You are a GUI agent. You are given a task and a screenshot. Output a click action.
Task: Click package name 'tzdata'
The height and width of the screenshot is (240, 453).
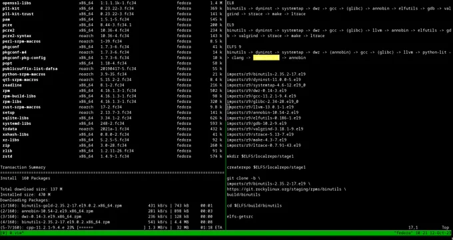click(x=10, y=129)
